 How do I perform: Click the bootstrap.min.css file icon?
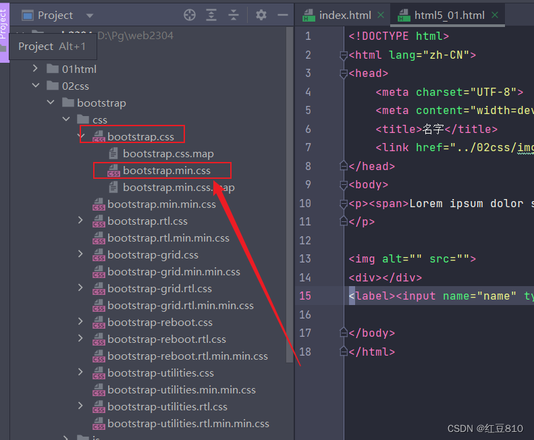click(113, 171)
